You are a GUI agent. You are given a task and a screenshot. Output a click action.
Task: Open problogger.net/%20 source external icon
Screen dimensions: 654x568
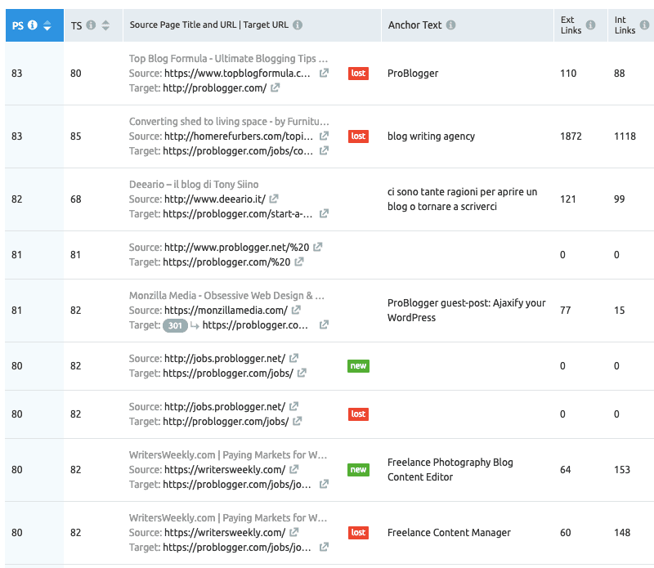[317, 248]
